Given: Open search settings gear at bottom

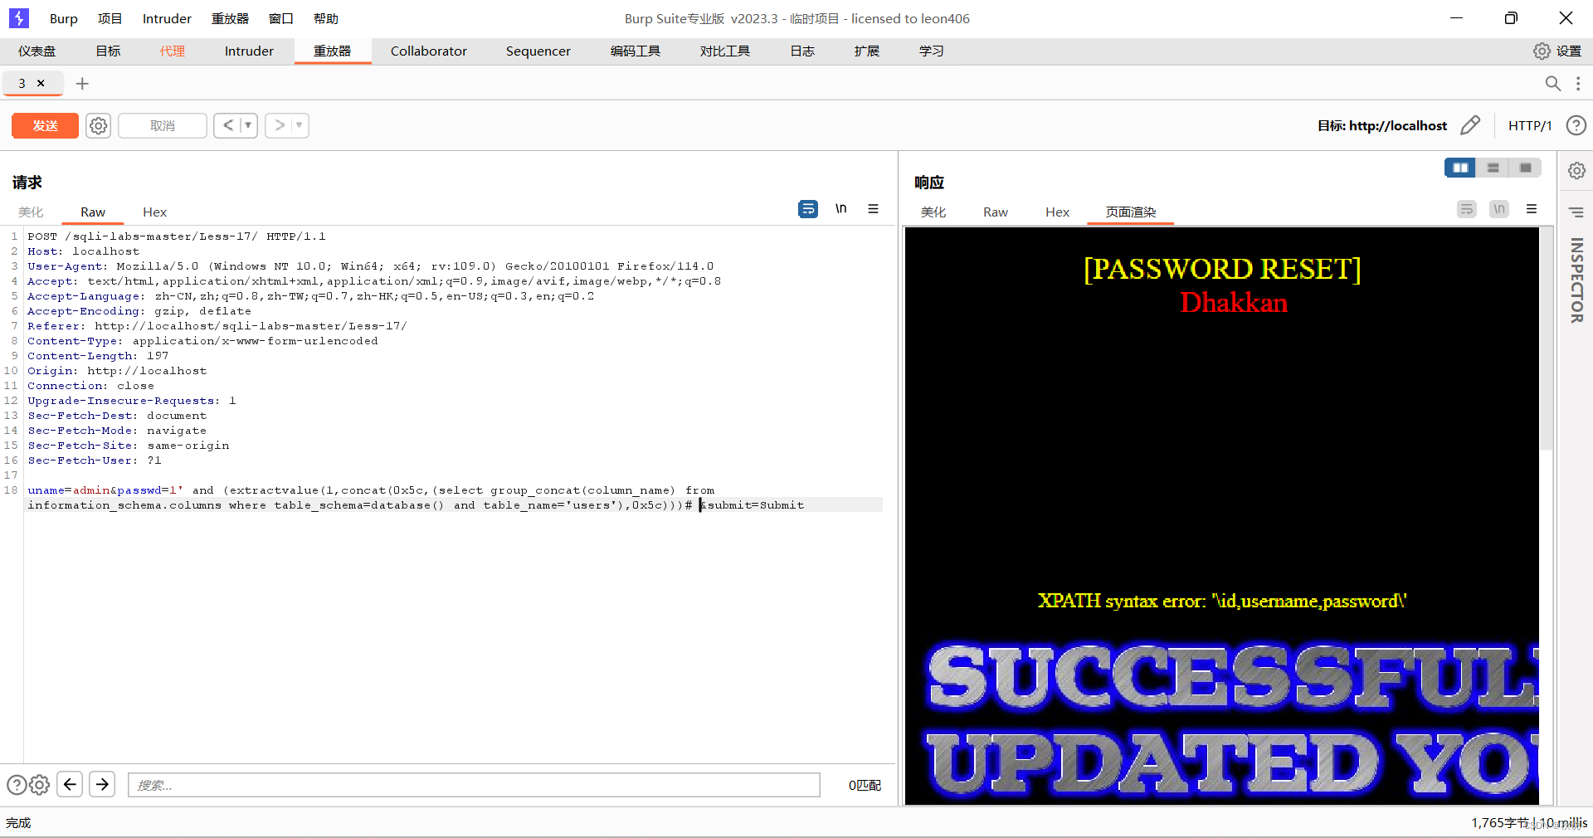Looking at the screenshot, I should coord(40,785).
